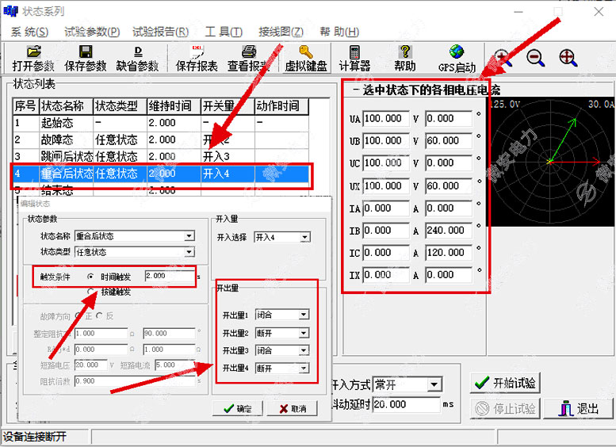Viewport: 616px width, 447px height.
Task: Select the 按键触发 radio button
Action: [91, 292]
